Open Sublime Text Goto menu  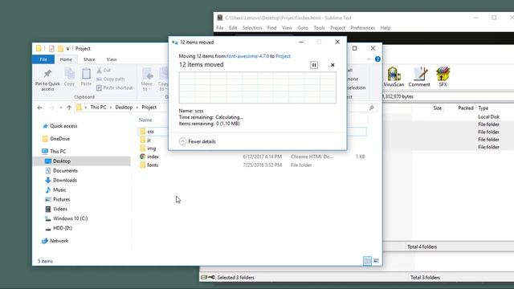coord(303,28)
